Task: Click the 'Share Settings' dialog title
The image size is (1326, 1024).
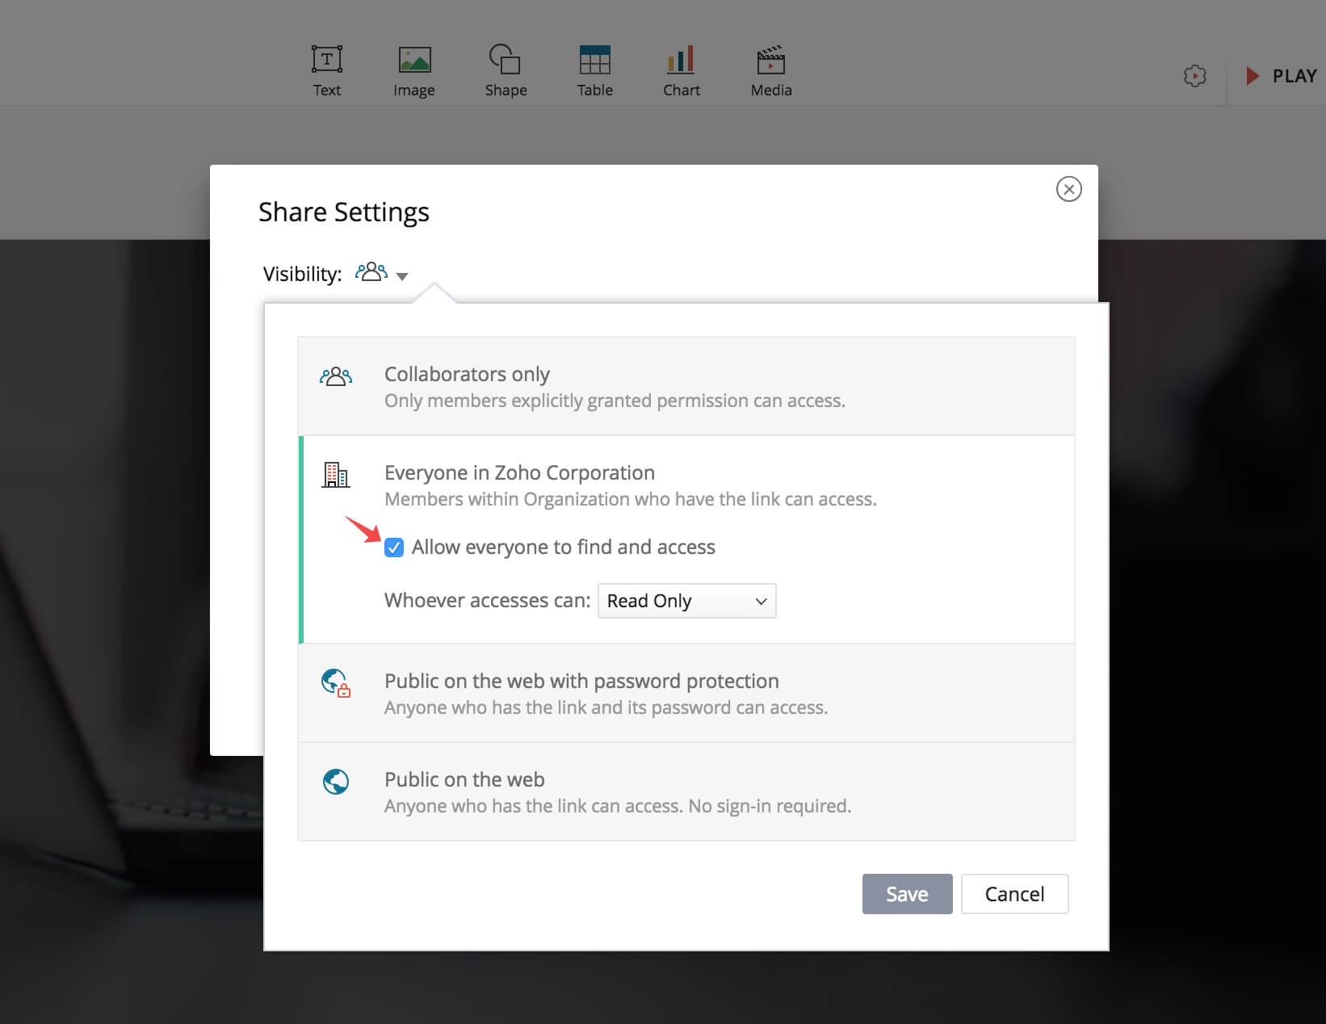Action: click(344, 212)
